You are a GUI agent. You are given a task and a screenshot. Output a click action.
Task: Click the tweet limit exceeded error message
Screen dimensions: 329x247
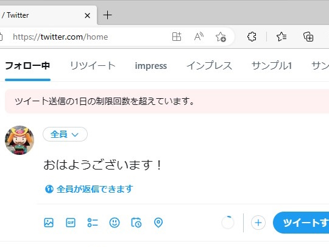[167, 101]
